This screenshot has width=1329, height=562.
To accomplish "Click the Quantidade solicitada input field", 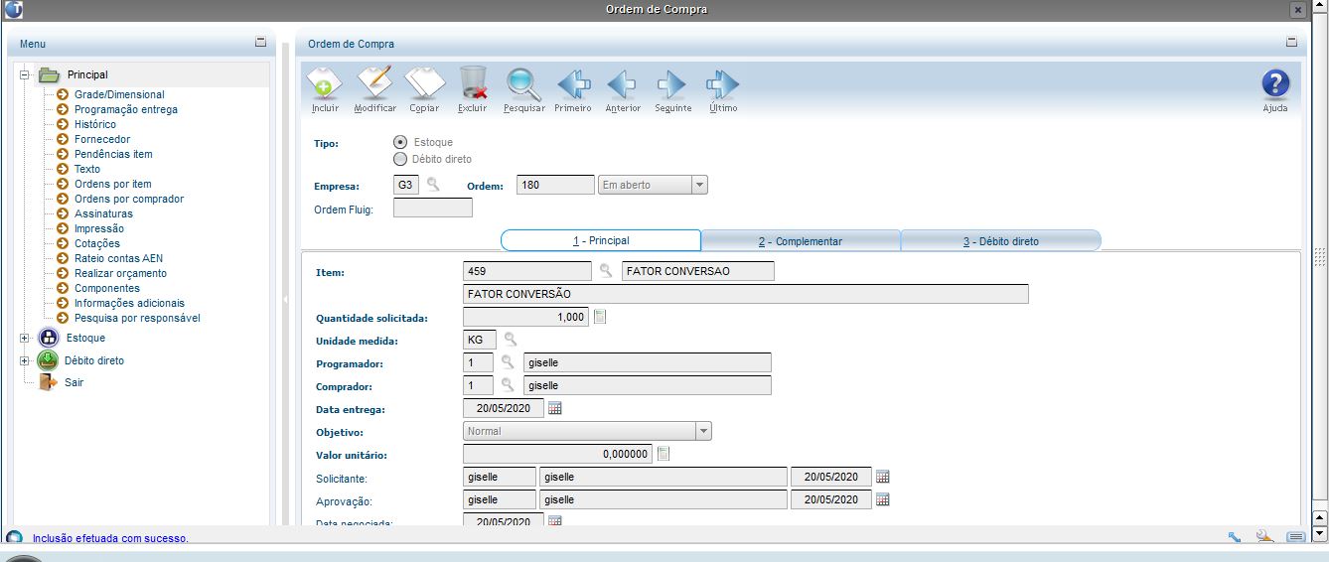I will tap(526, 317).
